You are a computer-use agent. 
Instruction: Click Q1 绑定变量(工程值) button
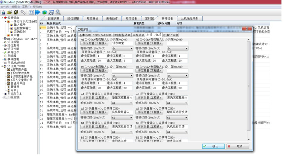point(94,43)
